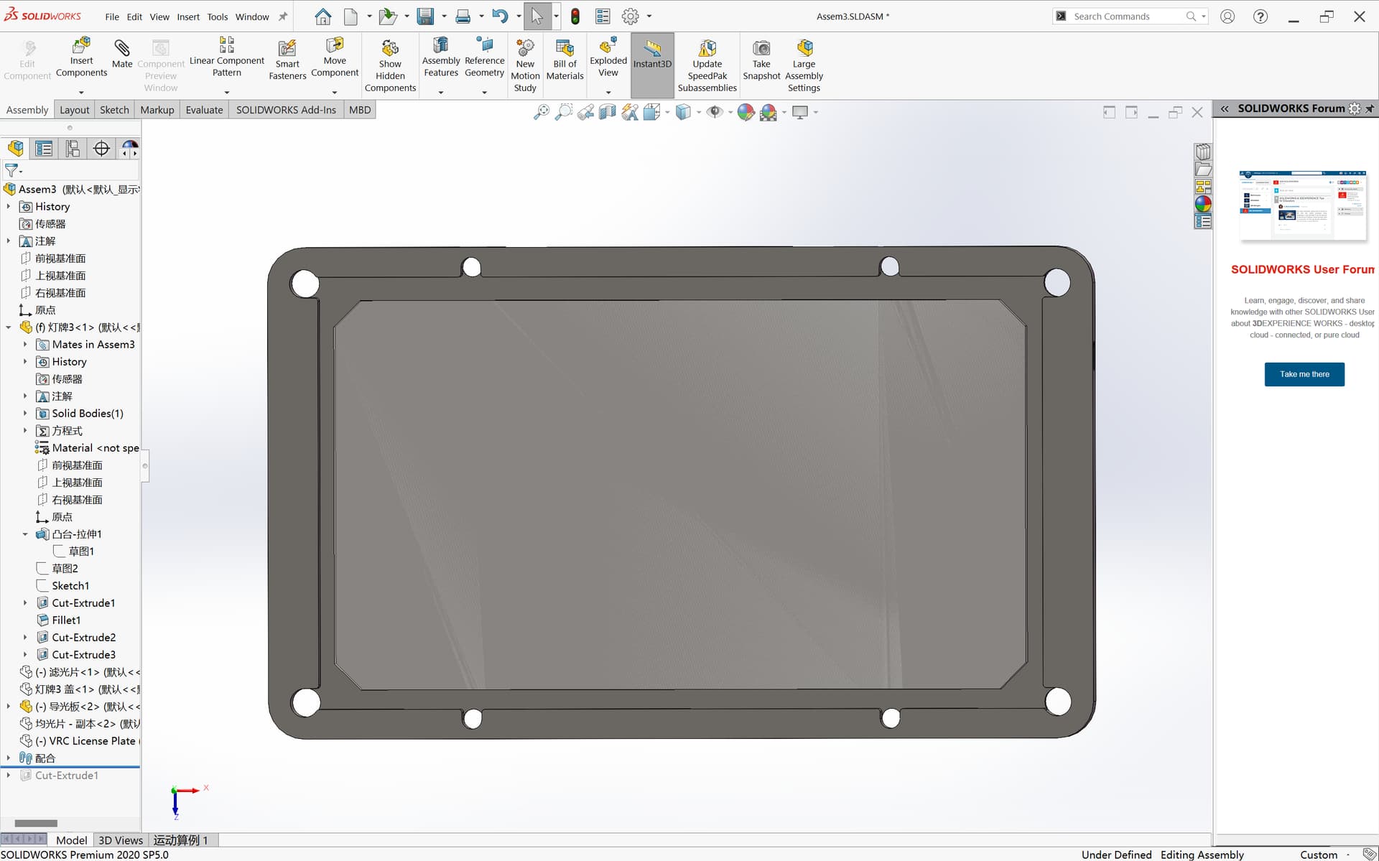Image resolution: width=1379 pixels, height=861 pixels.
Task: Collapse the SOLIDWORKS Forum task pane
Action: point(1225,109)
